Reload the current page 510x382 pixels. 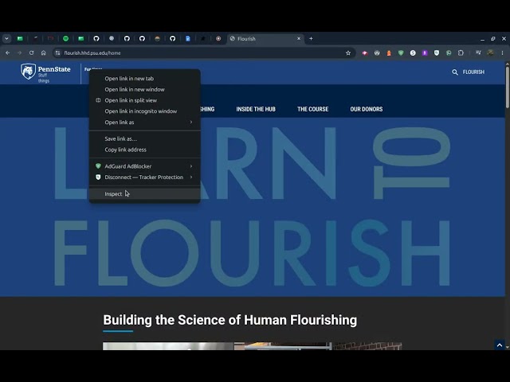coord(32,53)
